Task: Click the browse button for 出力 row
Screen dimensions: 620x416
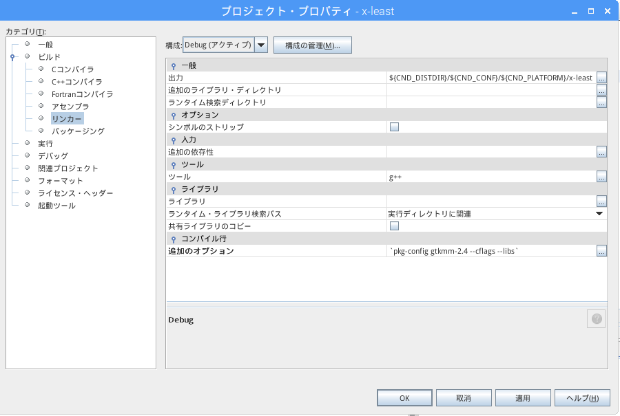Action: (x=601, y=78)
